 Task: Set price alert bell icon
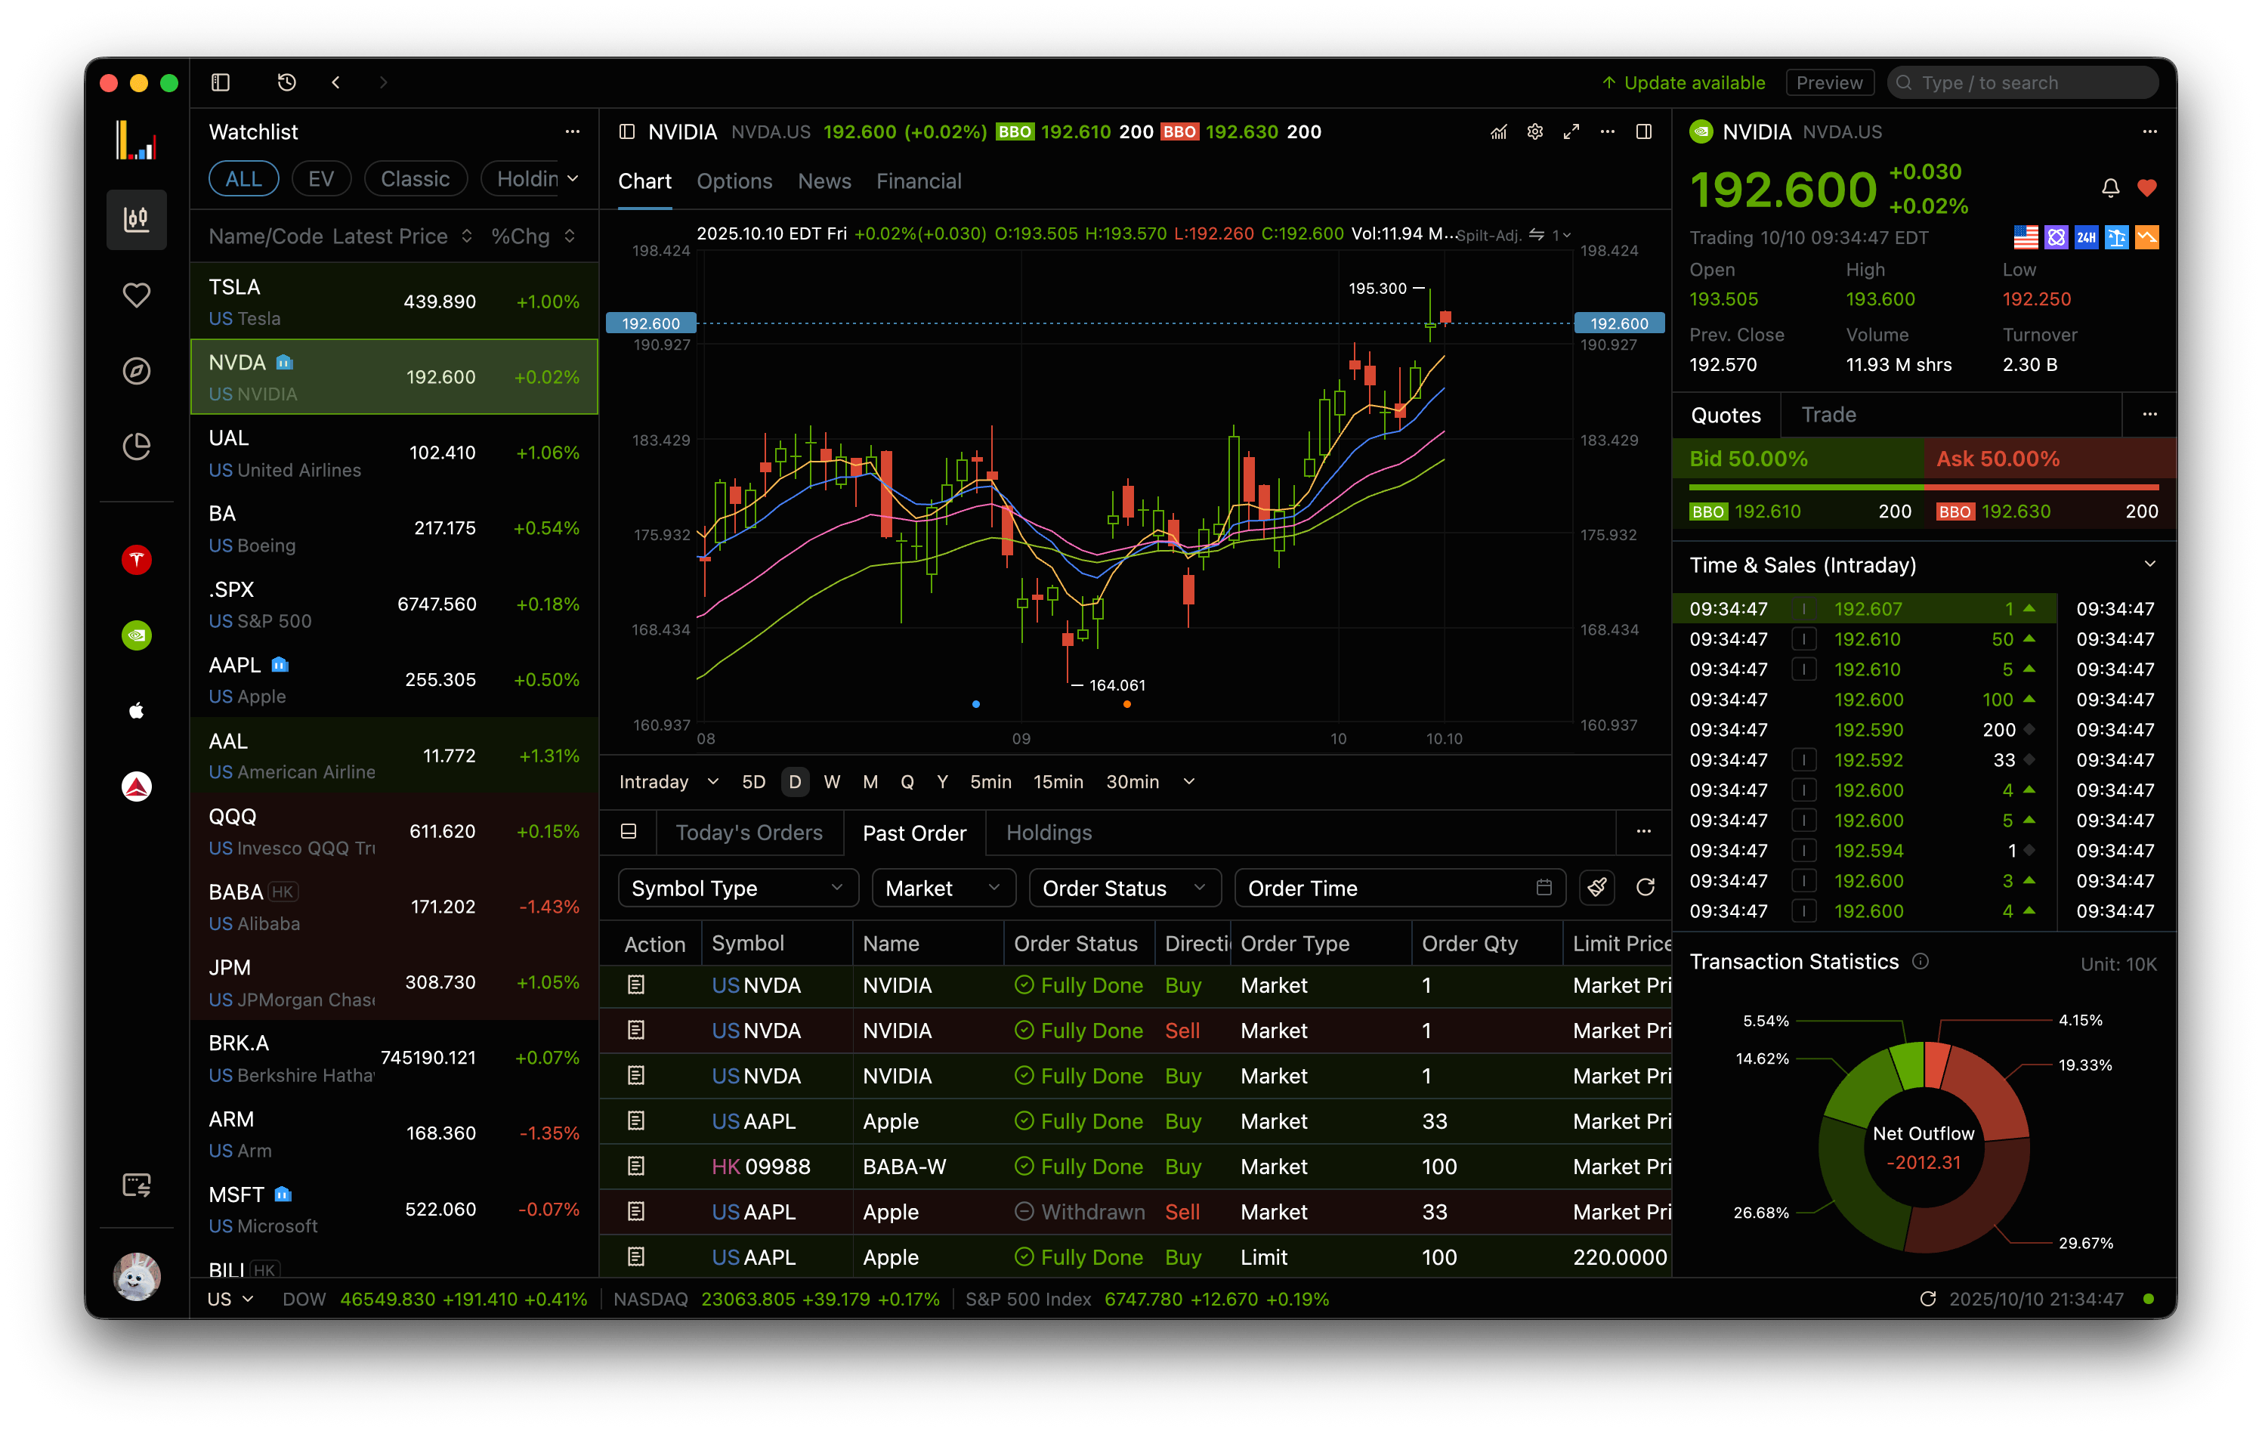2110,188
